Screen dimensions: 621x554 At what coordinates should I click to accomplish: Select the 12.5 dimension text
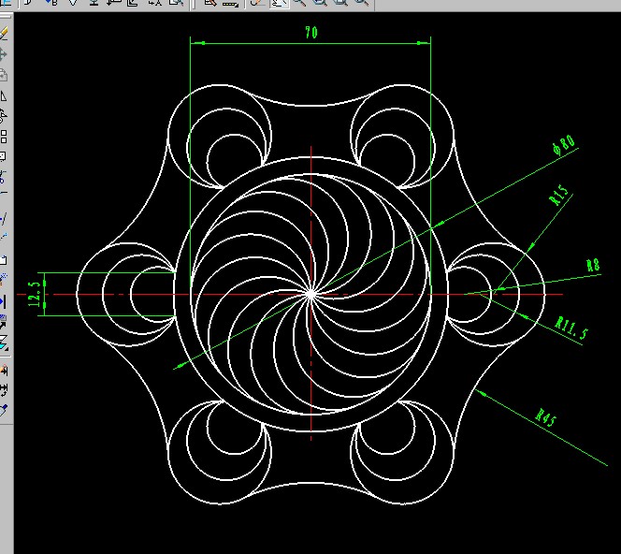[35, 295]
